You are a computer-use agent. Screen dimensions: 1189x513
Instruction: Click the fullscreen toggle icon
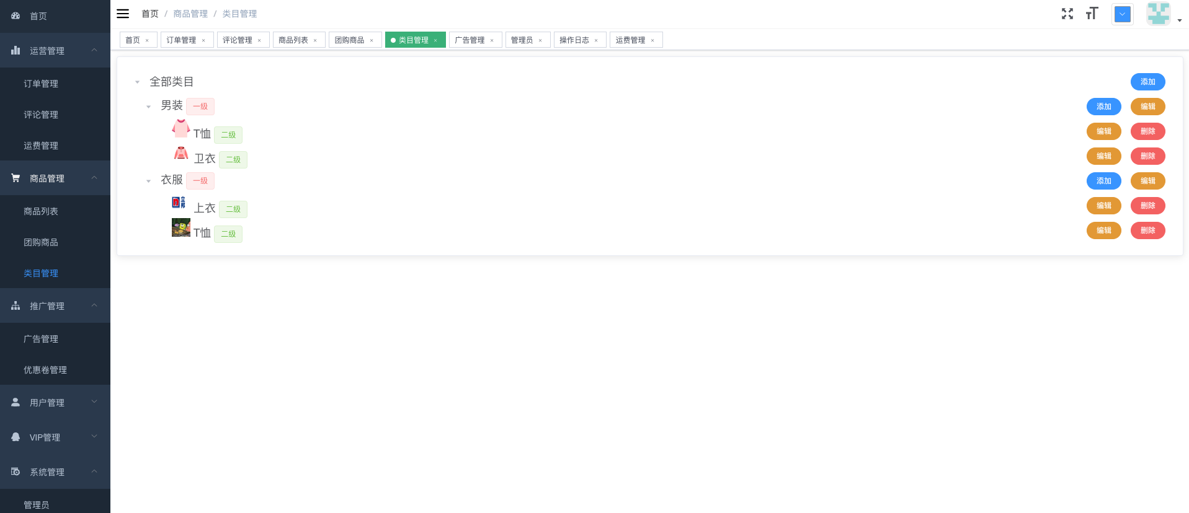point(1067,14)
